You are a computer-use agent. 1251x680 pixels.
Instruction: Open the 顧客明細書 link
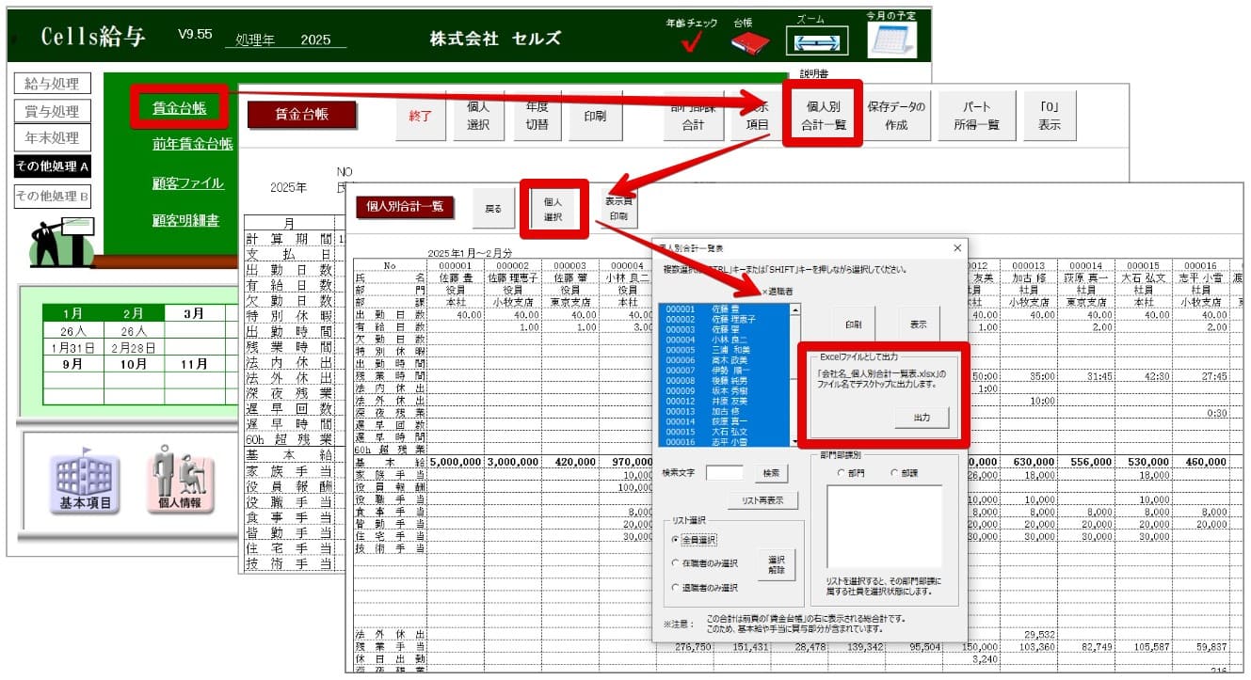(x=185, y=220)
